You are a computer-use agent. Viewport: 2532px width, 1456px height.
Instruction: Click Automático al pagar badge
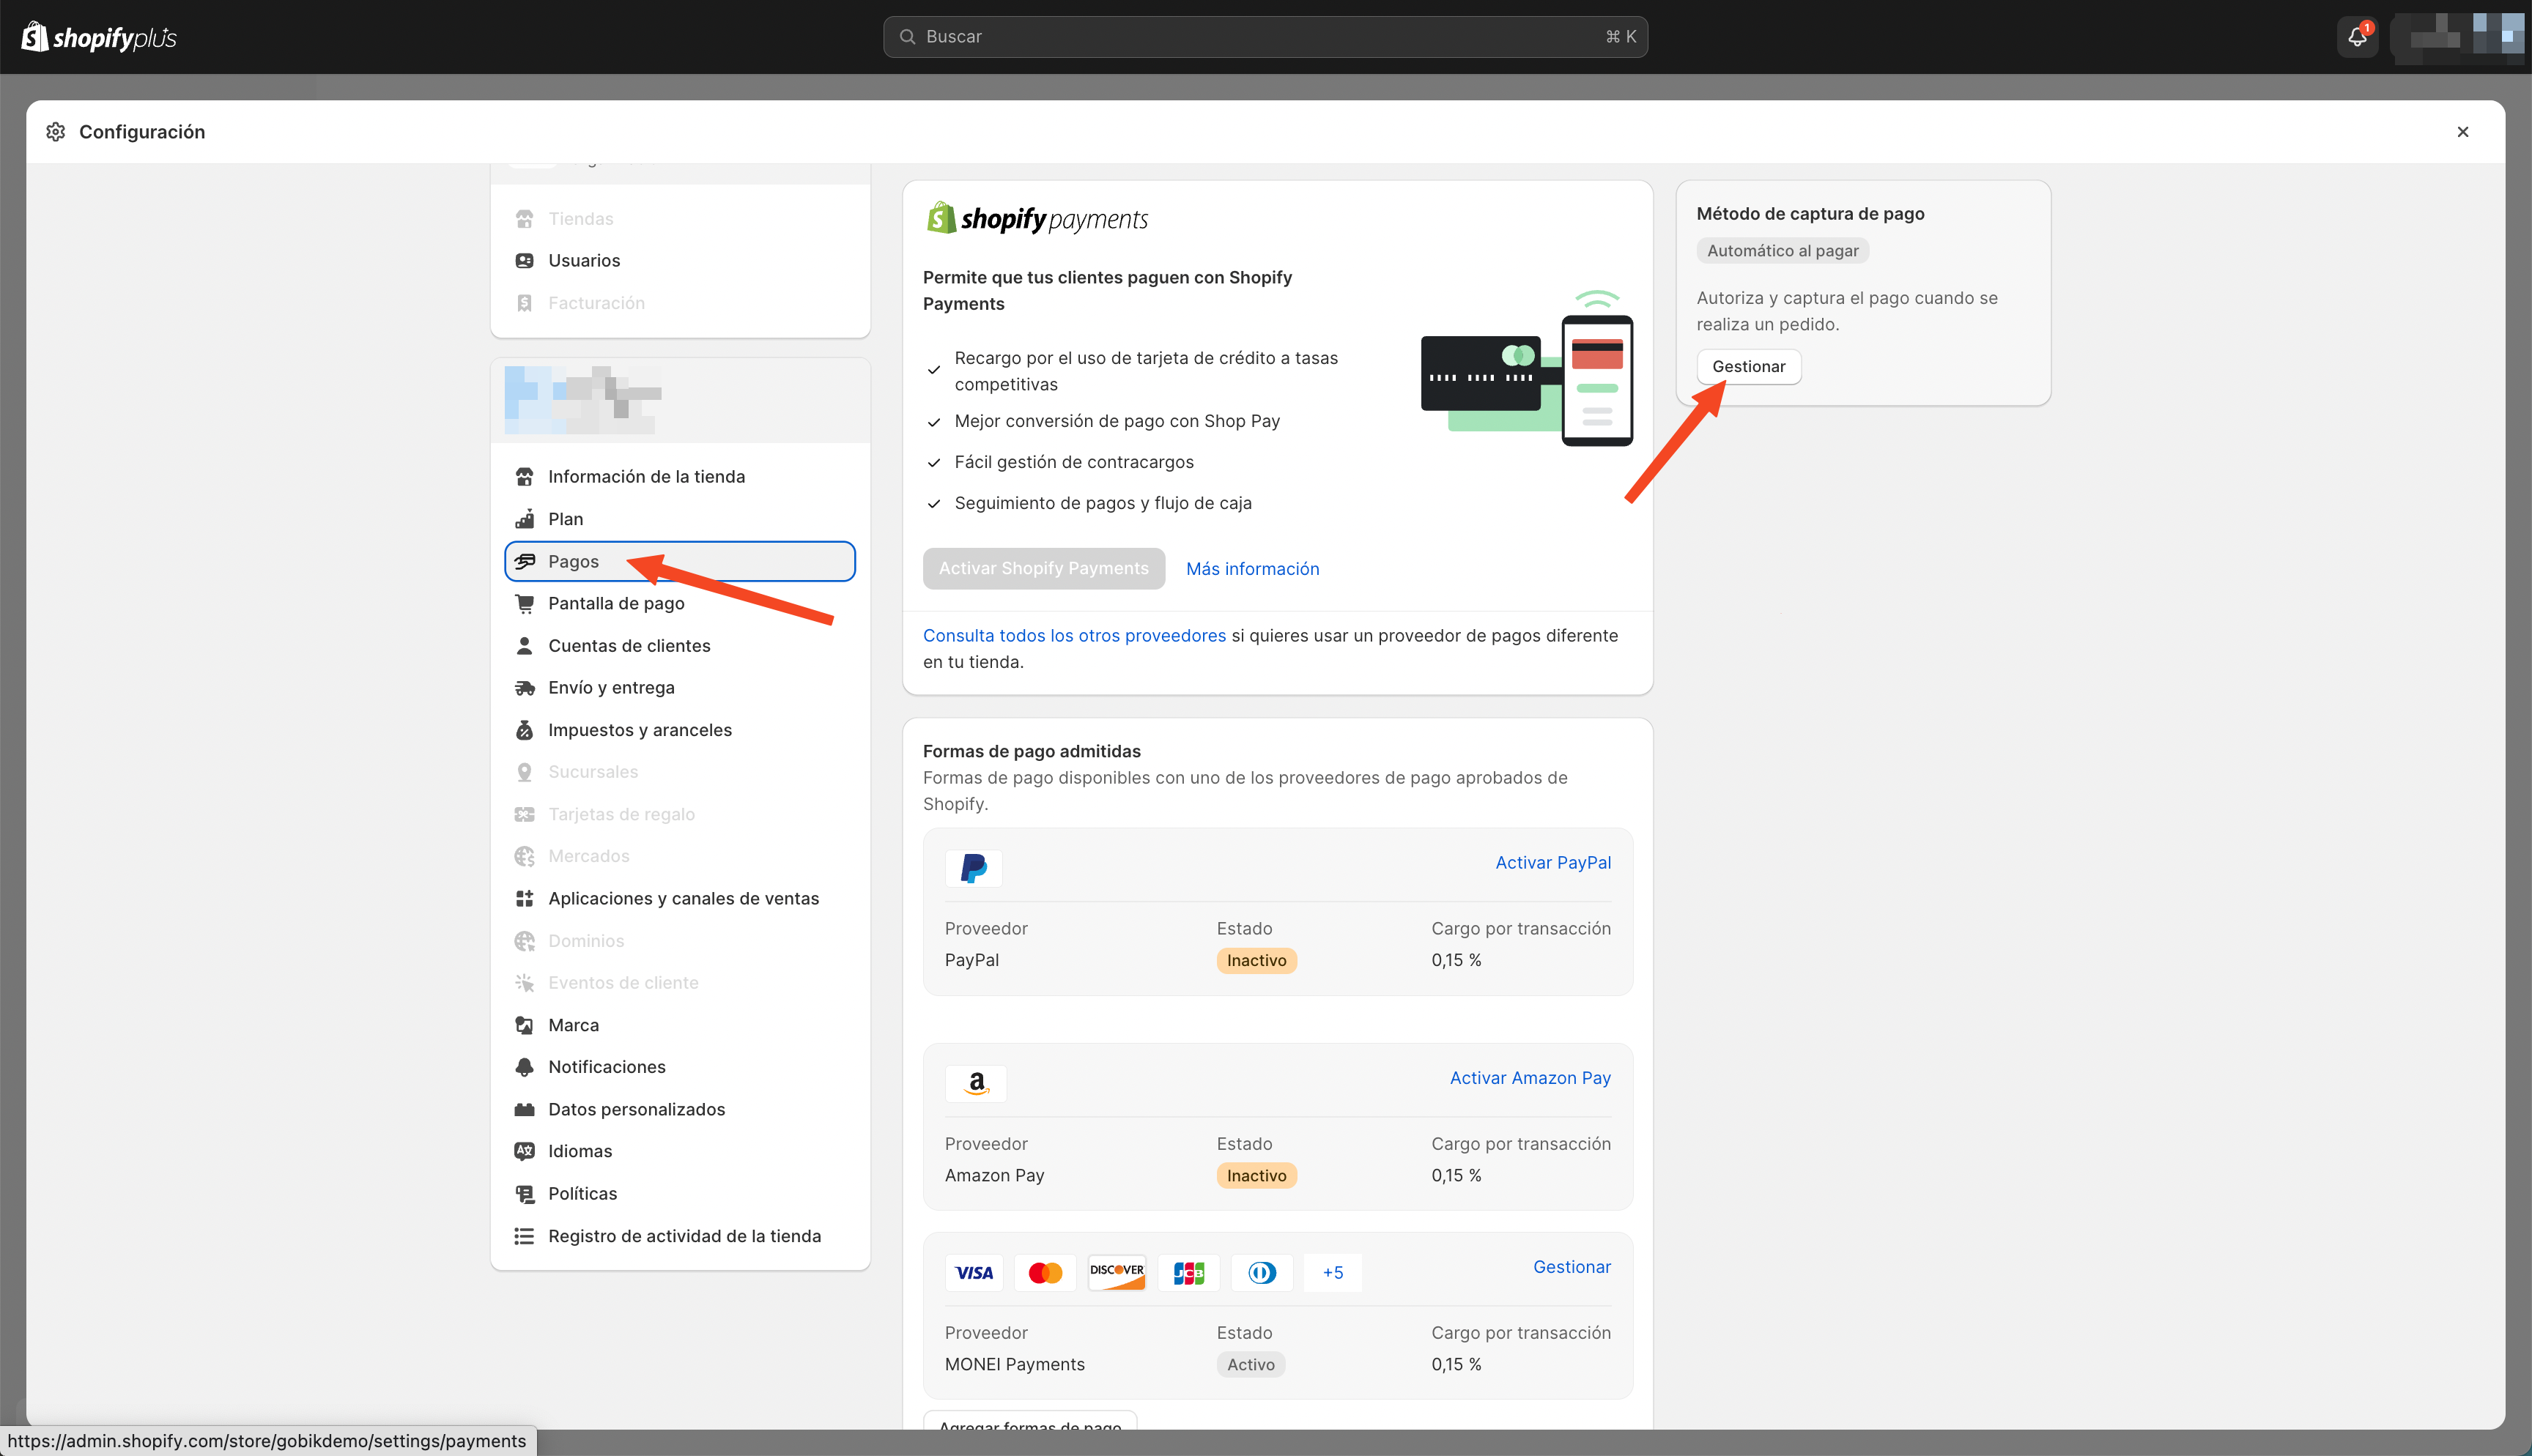1783,251
